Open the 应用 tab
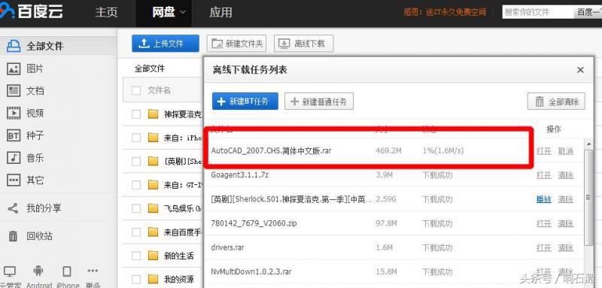602x288 pixels. 220,12
